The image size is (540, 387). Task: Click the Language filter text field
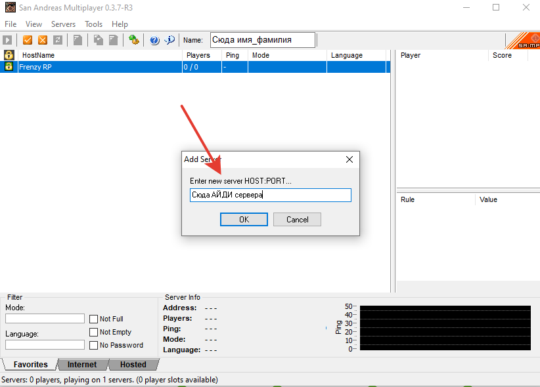[45, 344]
